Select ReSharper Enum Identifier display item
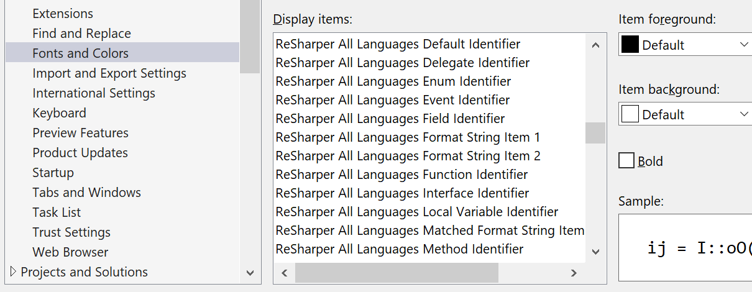752x292 pixels. (393, 81)
